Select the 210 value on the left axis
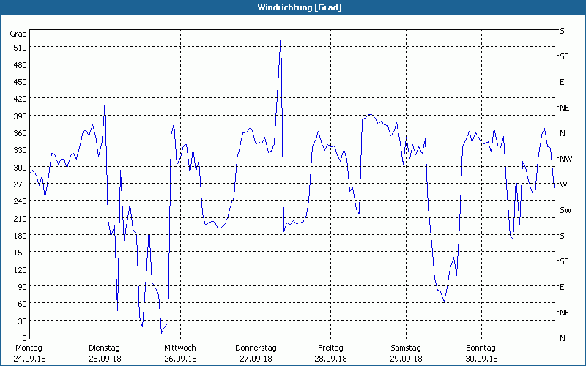The height and width of the screenshot is (366, 586). tap(21, 218)
